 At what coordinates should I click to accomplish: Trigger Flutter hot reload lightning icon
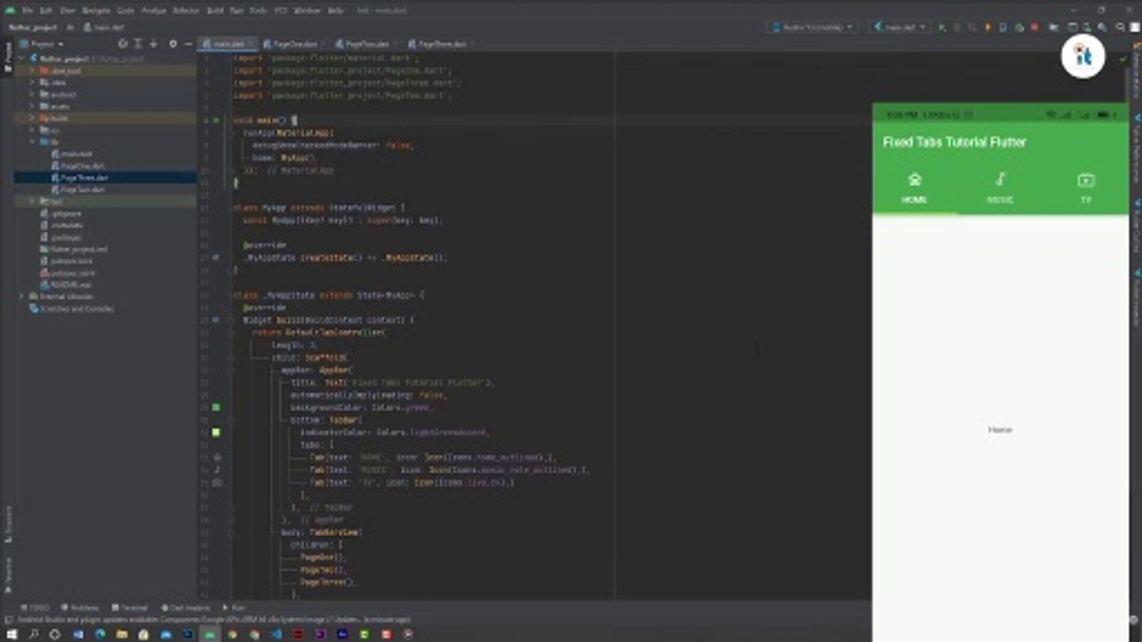(x=988, y=28)
